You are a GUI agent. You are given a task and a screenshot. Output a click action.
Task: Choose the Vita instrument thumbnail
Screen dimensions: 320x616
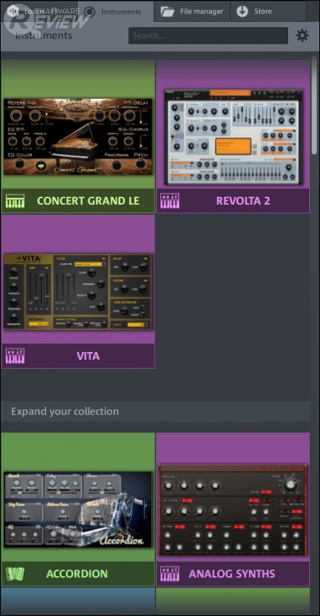(x=77, y=291)
